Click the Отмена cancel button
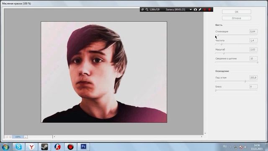 pos(236,18)
